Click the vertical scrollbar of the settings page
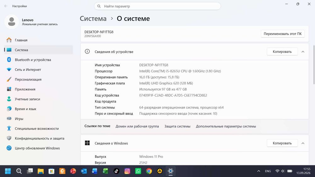 [314, 65]
